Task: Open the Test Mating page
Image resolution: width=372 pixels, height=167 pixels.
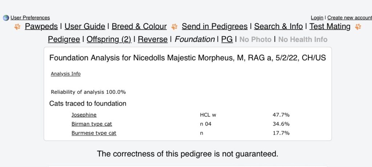Action: (x=330, y=27)
